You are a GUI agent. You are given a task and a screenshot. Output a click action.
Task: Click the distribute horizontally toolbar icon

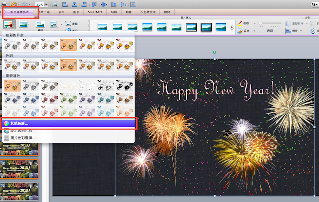click(123, 4)
